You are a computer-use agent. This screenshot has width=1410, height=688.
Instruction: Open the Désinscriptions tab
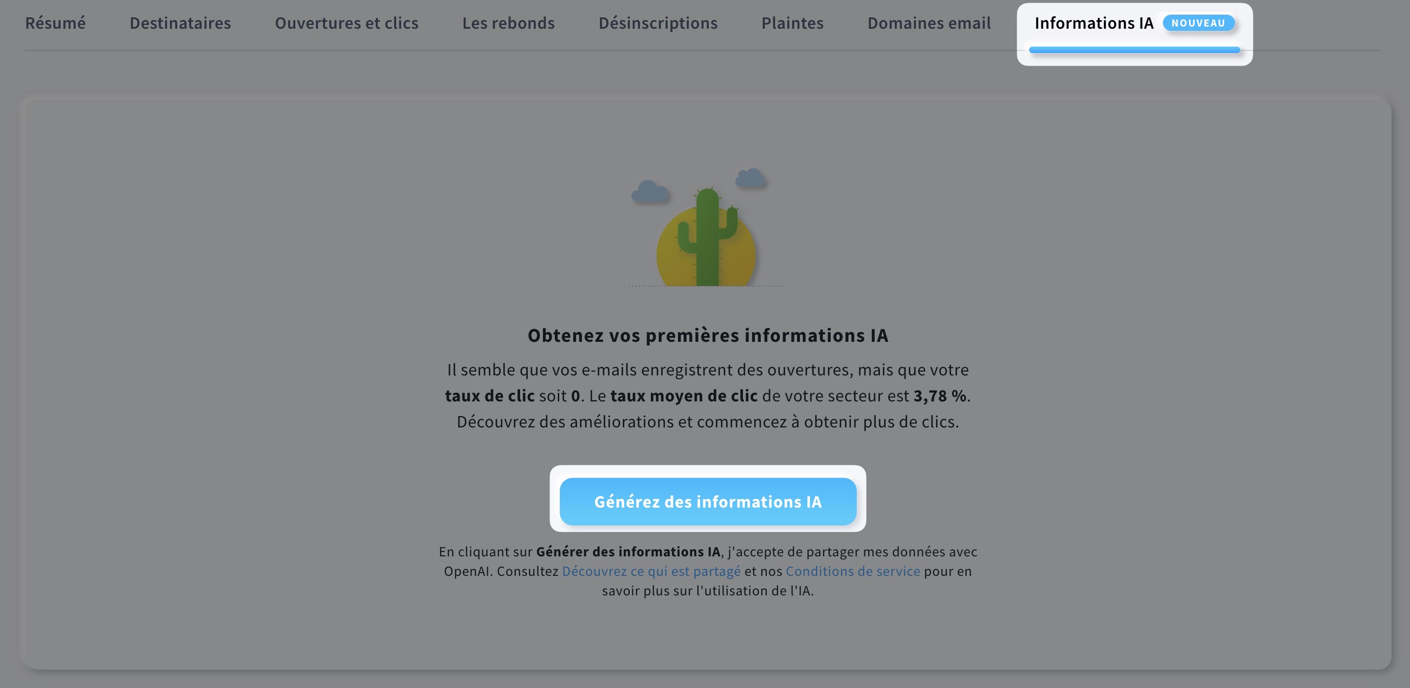point(658,23)
